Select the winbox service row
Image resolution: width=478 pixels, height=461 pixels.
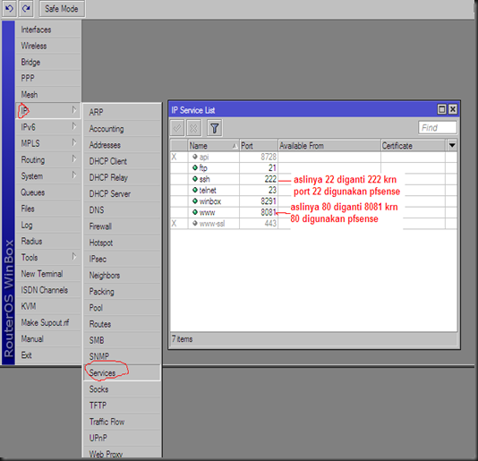[313, 201]
